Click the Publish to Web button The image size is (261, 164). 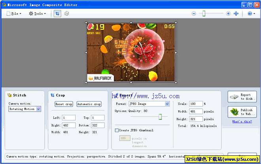point(242,112)
